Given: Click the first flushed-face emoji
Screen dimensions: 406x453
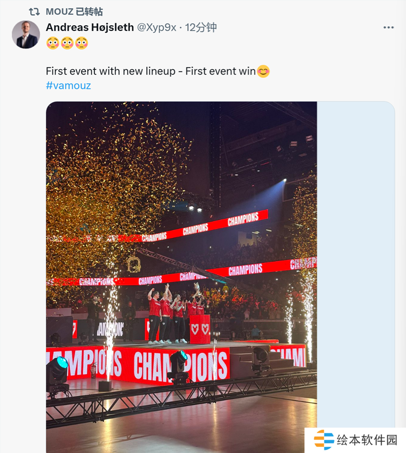Looking at the screenshot, I should pos(53,43).
